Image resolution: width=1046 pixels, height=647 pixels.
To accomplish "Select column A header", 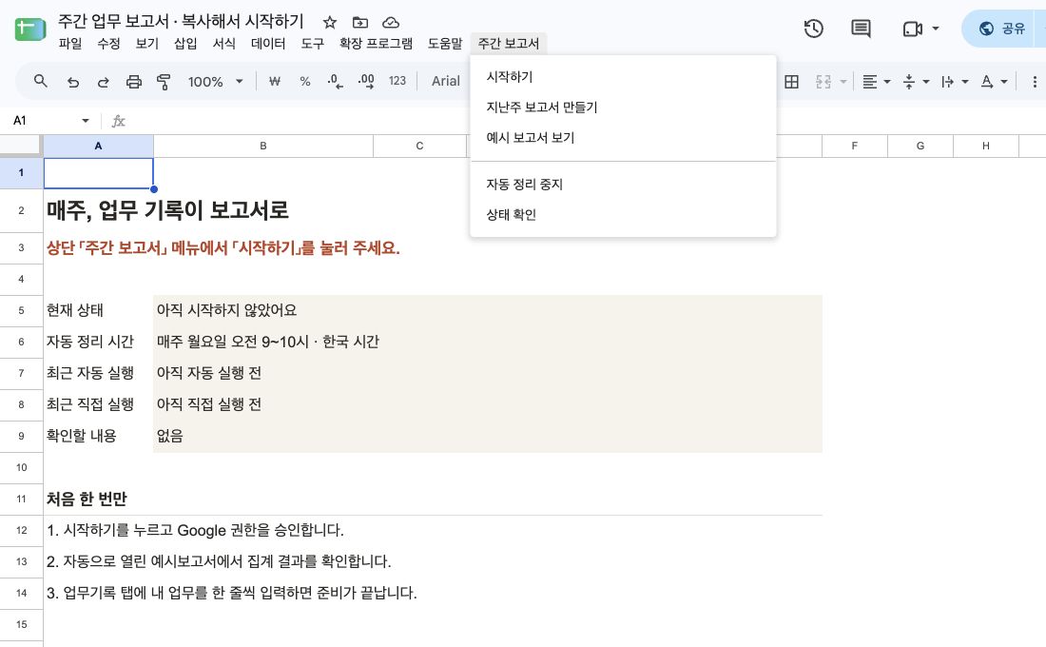I will coord(98,146).
